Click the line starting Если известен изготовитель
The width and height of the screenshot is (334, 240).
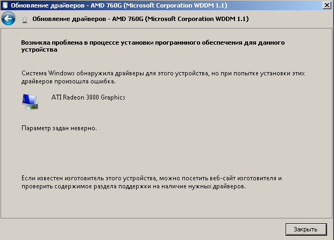point(151,178)
